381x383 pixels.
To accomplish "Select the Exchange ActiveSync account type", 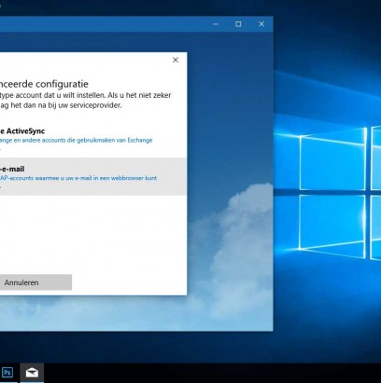I will coord(93,138).
